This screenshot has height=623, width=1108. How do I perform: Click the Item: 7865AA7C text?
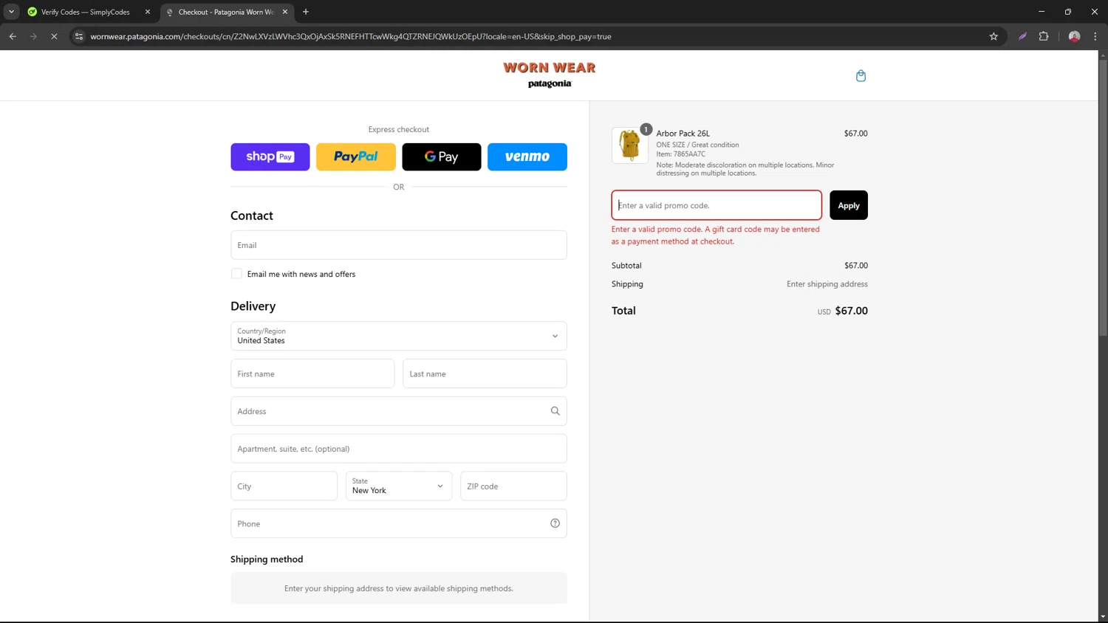(681, 154)
